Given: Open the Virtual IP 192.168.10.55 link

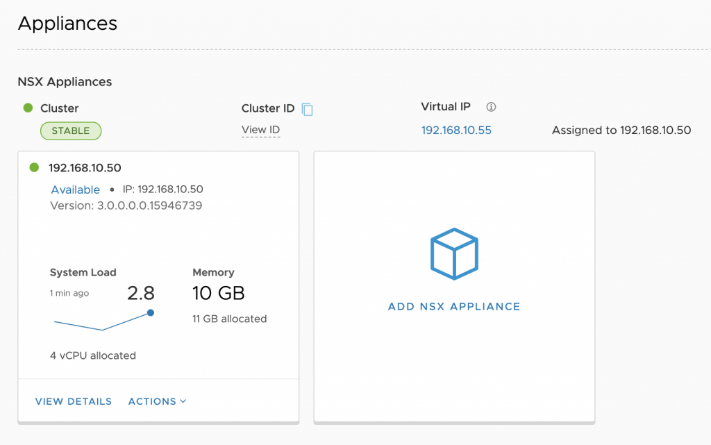Looking at the screenshot, I should point(456,131).
